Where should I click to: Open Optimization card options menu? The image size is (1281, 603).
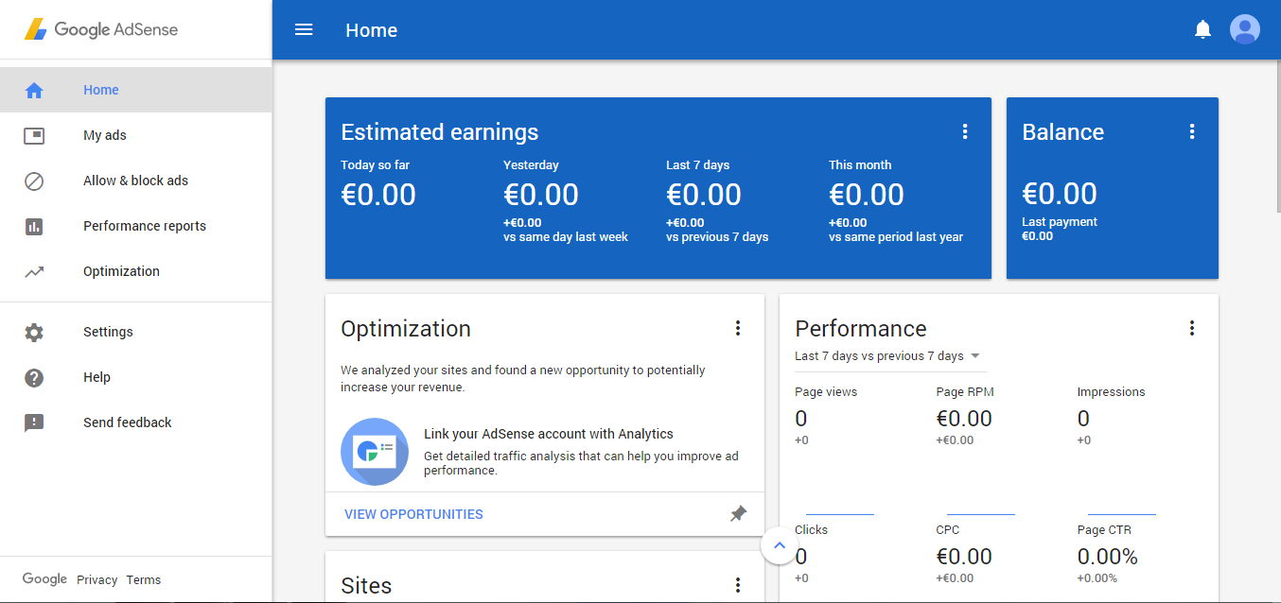(x=738, y=328)
